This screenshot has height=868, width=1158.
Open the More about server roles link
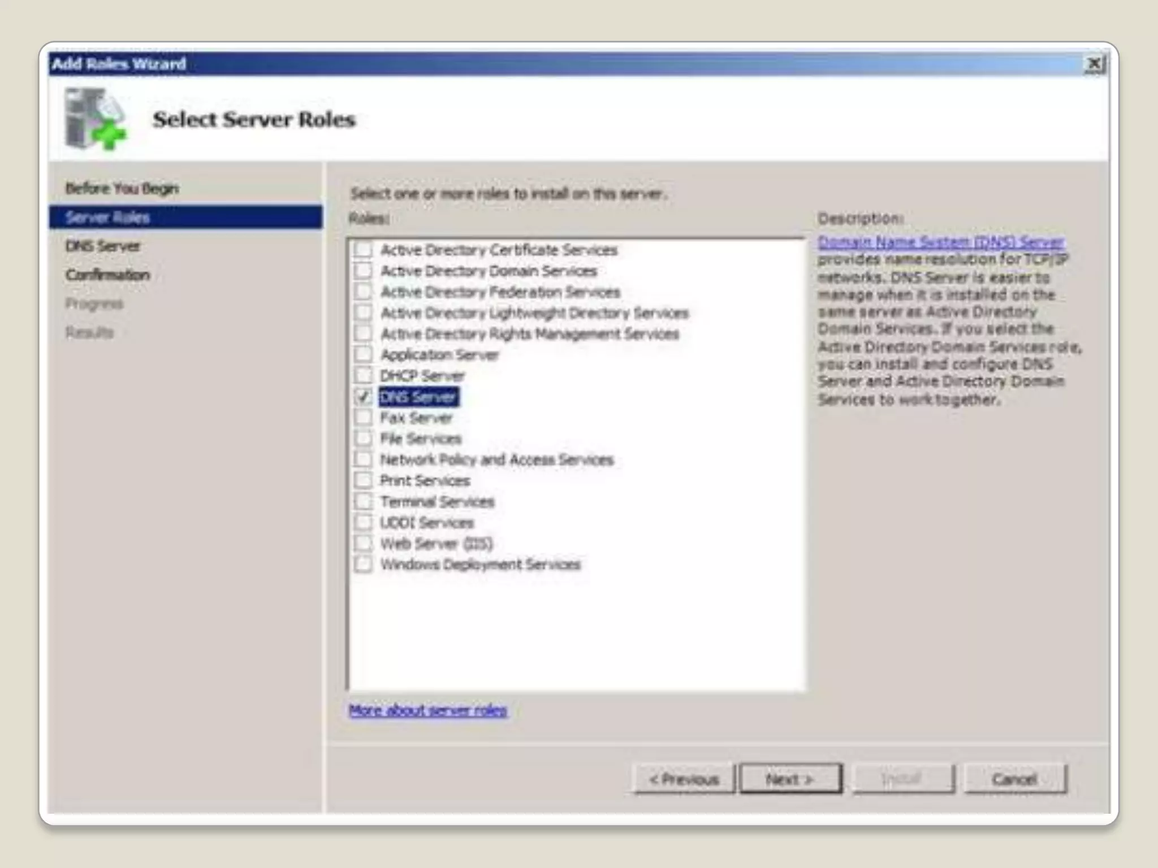427,710
